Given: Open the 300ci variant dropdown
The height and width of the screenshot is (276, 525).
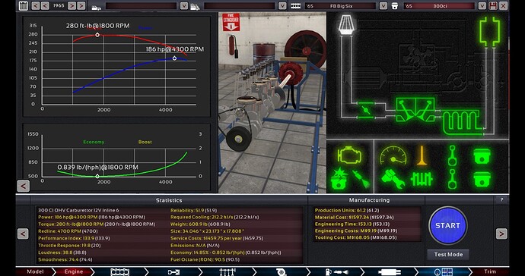Looking at the screenshot, I should pyautogui.click(x=482, y=6).
